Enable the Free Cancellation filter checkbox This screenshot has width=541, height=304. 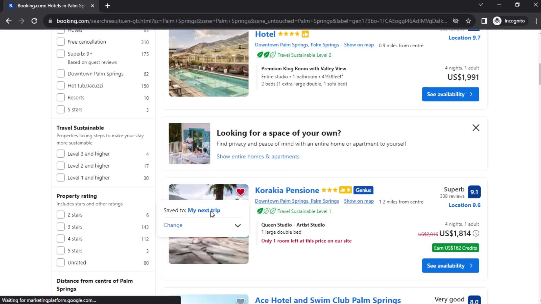click(x=60, y=42)
